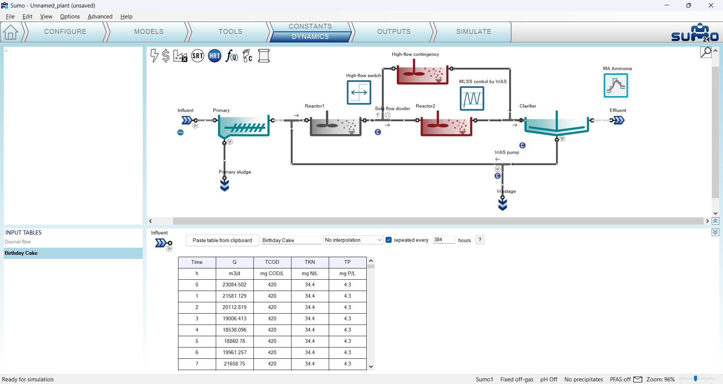Switch to the CONSTANTS tab
Screen dimensions: 723x384
click(x=310, y=26)
